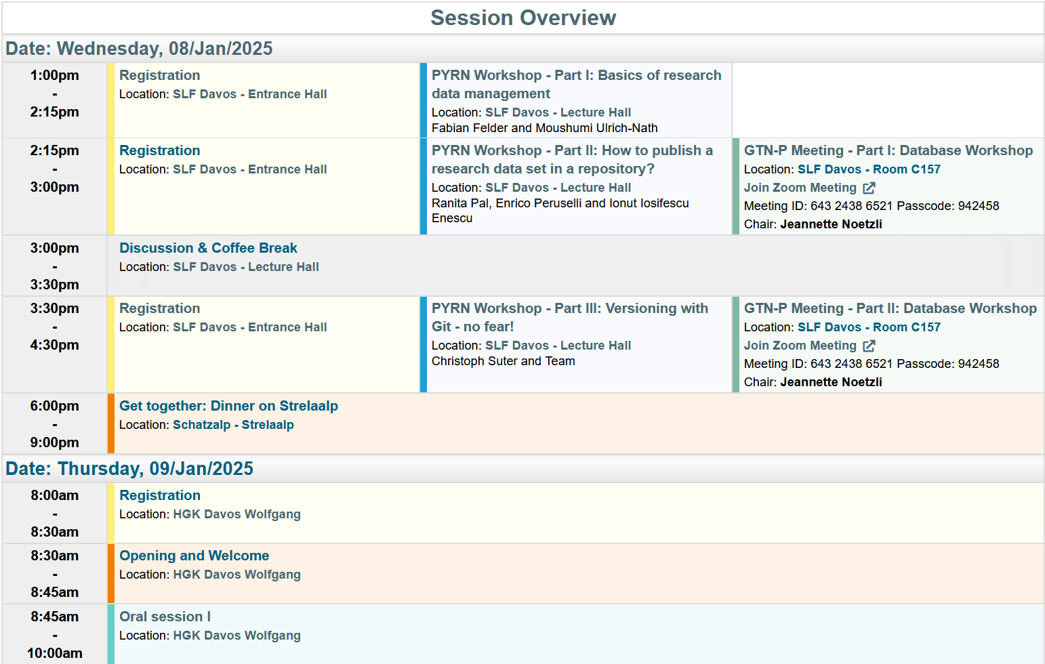The height and width of the screenshot is (664, 1045).
Task: Click external link icon in GTN-P Part I session
Action: (869, 188)
